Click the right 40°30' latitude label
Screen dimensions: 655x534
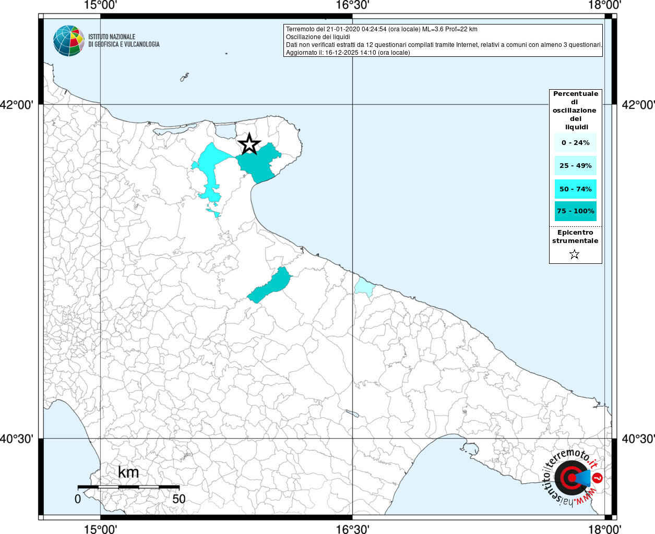pyautogui.click(x=638, y=439)
